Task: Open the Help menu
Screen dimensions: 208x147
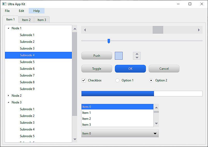Action: (36, 11)
